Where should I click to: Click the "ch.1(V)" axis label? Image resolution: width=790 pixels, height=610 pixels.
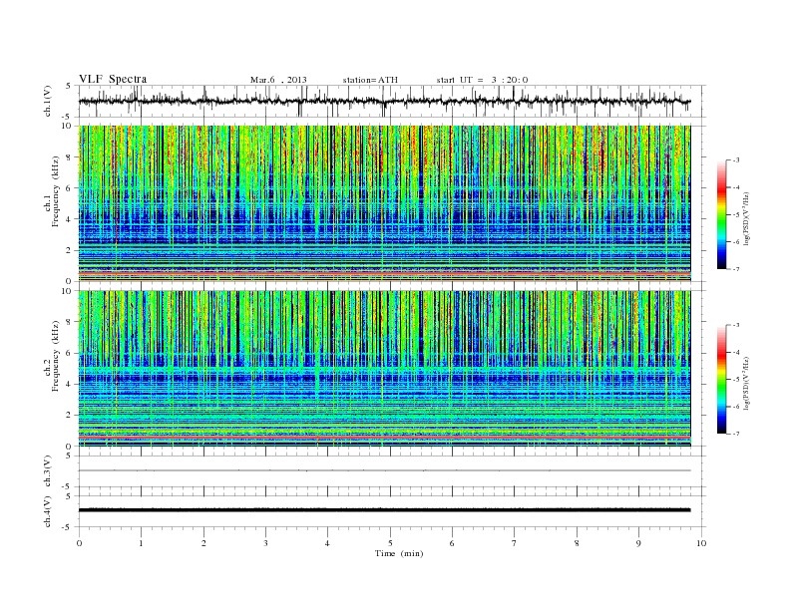pos(48,101)
